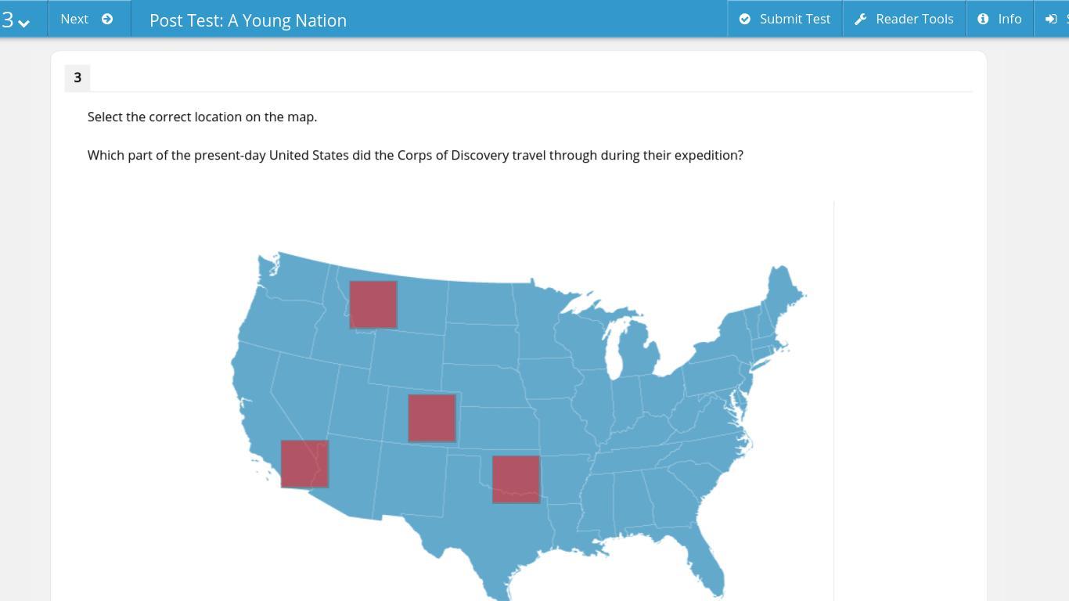
Task: Open the Info menu item
Action: coord(1009,19)
